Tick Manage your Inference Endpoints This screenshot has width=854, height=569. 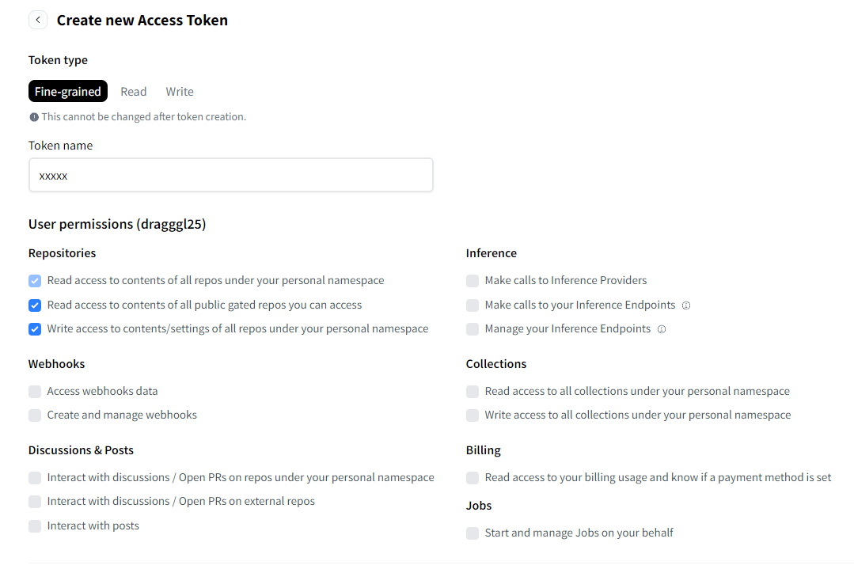click(x=473, y=329)
